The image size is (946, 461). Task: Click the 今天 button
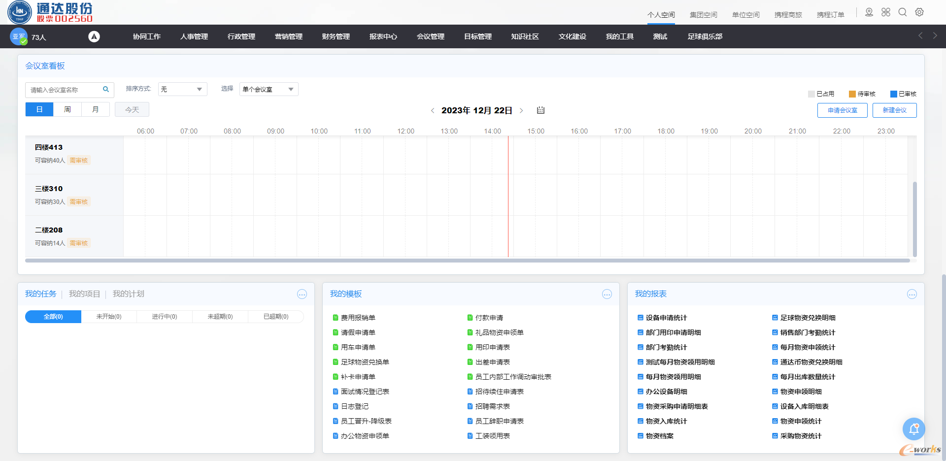[132, 109]
